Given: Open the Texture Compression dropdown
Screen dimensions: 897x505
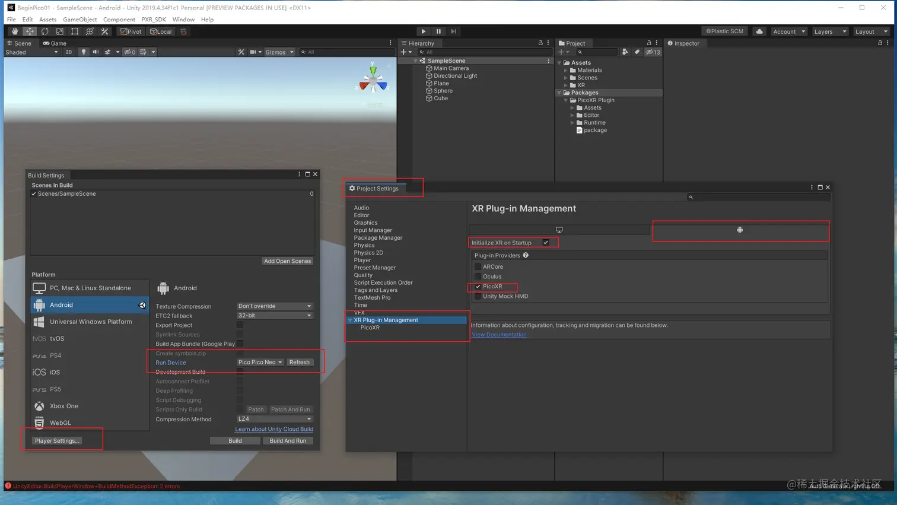Looking at the screenshot, I should coord(275,306).
